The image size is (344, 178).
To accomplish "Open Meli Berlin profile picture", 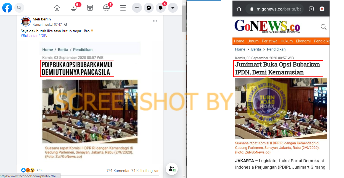I will tap(26, 22).
